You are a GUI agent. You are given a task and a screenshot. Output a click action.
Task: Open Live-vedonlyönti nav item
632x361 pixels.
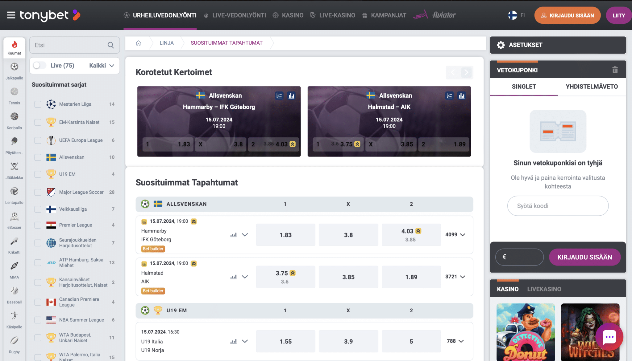235,15
